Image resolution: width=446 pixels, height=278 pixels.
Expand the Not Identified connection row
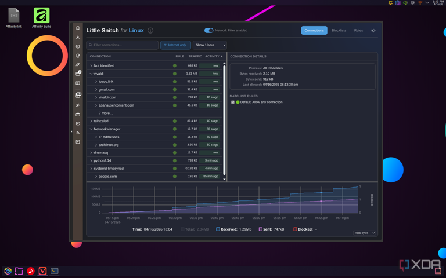point(91,65)
